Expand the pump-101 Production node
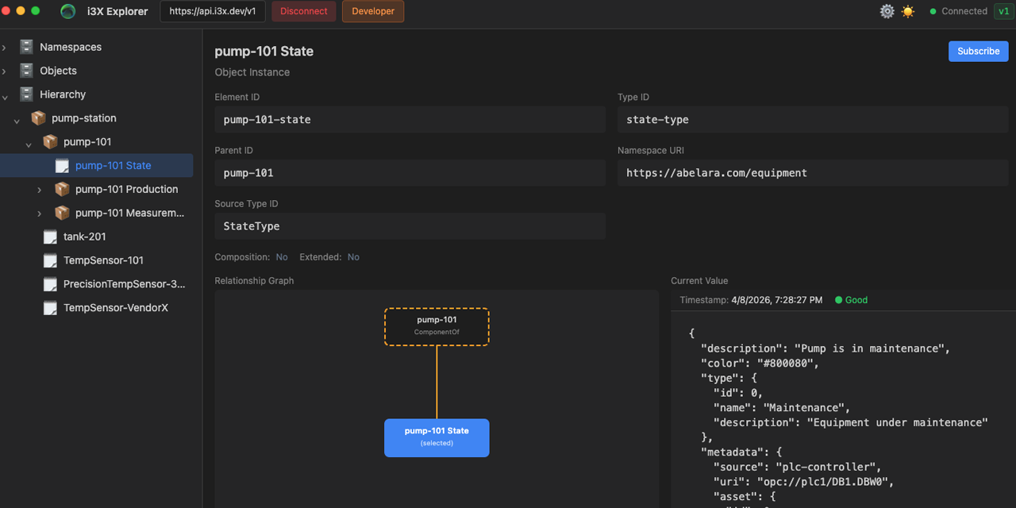This screenshot has width=1016, height=508. pyautogui.click(x=40, y=190)
